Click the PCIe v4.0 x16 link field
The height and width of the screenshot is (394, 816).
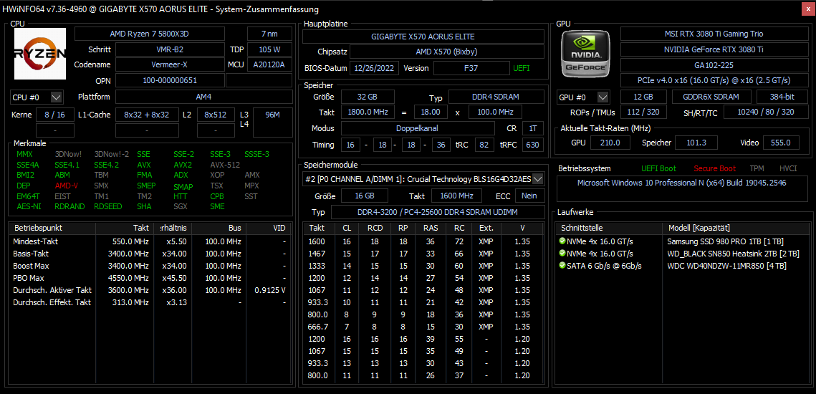[x=714, y=81]
